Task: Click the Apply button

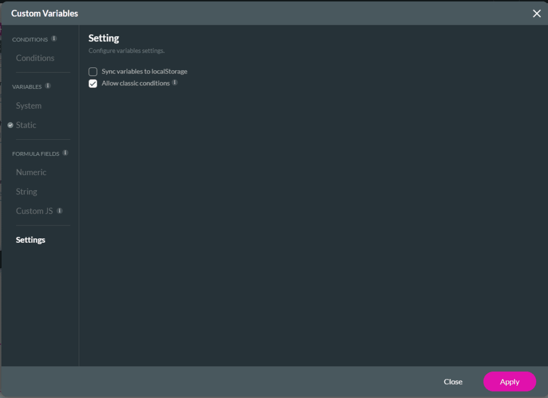Action: coord(509,381)
